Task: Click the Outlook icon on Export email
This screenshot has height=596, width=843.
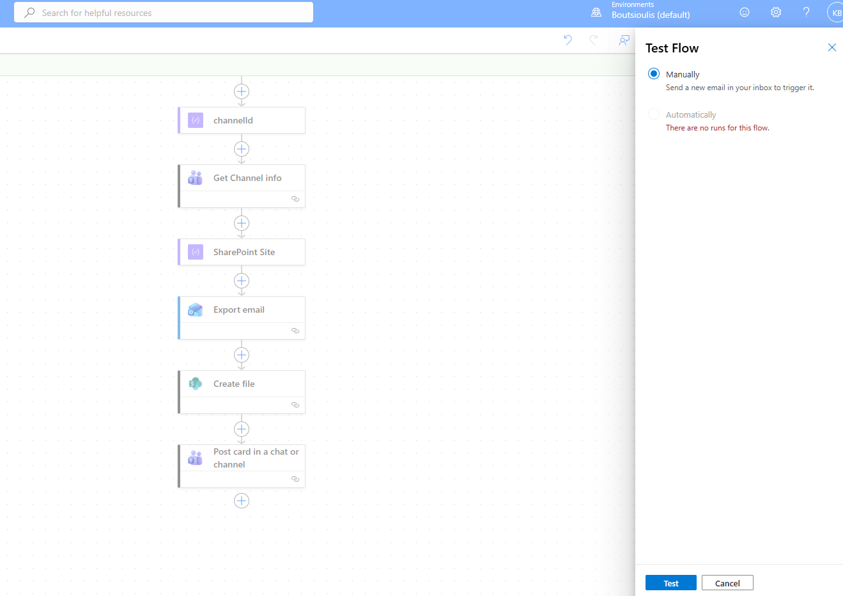Action: tap(196, 310)
